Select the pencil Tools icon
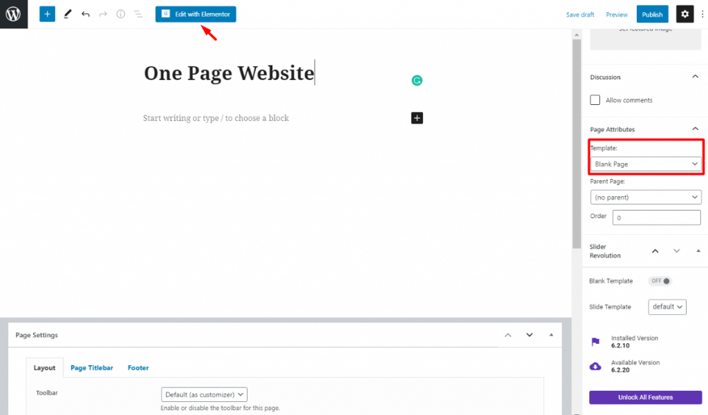This screenshot has width=708, height=415. click(x=67, y=14)
